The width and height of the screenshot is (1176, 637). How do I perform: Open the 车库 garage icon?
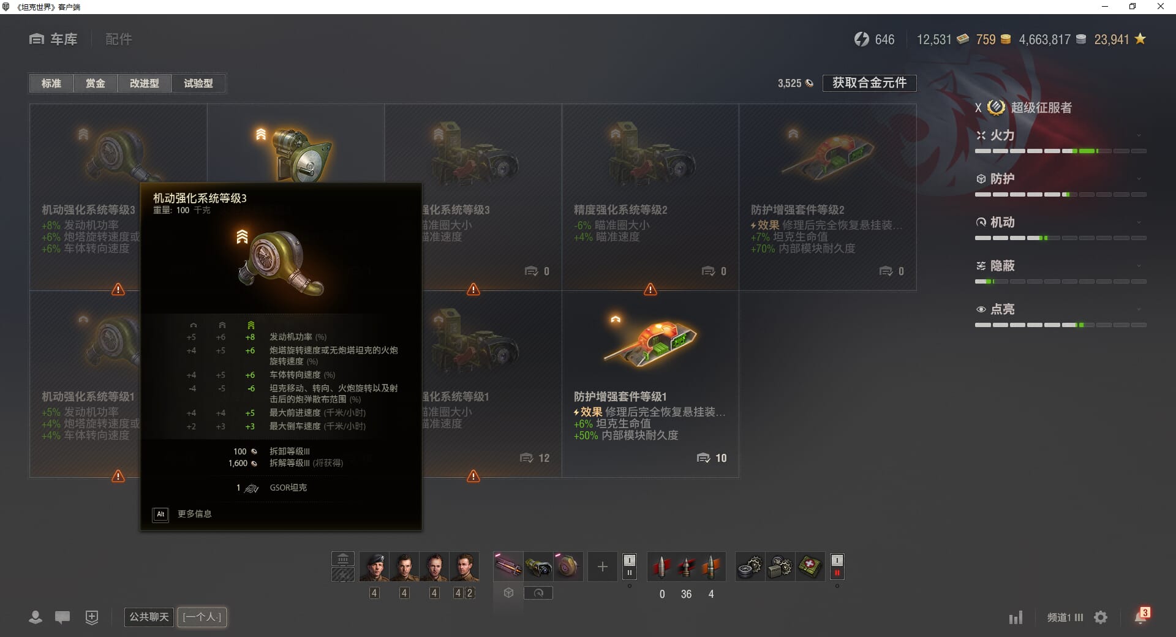click(x=37, y=39)
